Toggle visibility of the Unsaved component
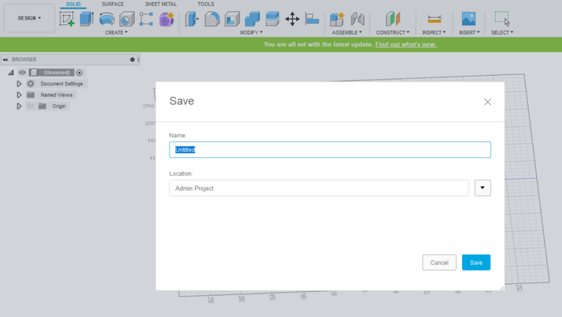Image resolution: width=562 pixels, height=317 pixels. click(22, 72)
